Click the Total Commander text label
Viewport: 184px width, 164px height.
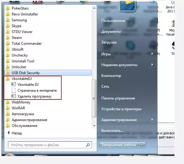coord(27,44)
